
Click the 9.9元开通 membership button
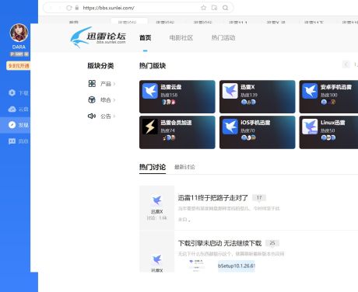[18, 66]
